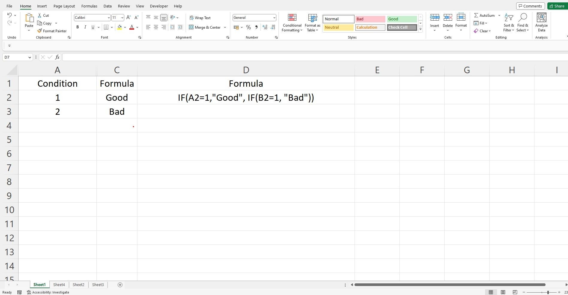The width and height of the screenshot is (568, 295).
Task: Apply the Neutral cell style
Action: coord(338,27)
